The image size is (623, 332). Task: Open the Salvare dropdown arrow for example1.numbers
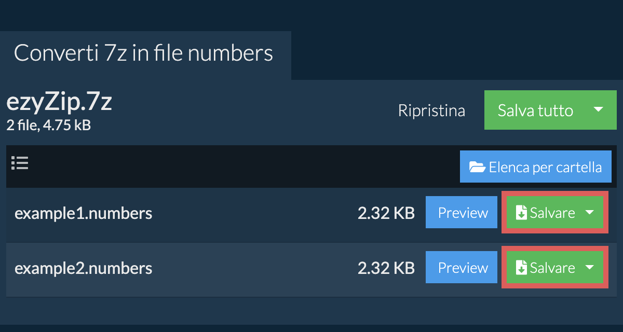590,213
